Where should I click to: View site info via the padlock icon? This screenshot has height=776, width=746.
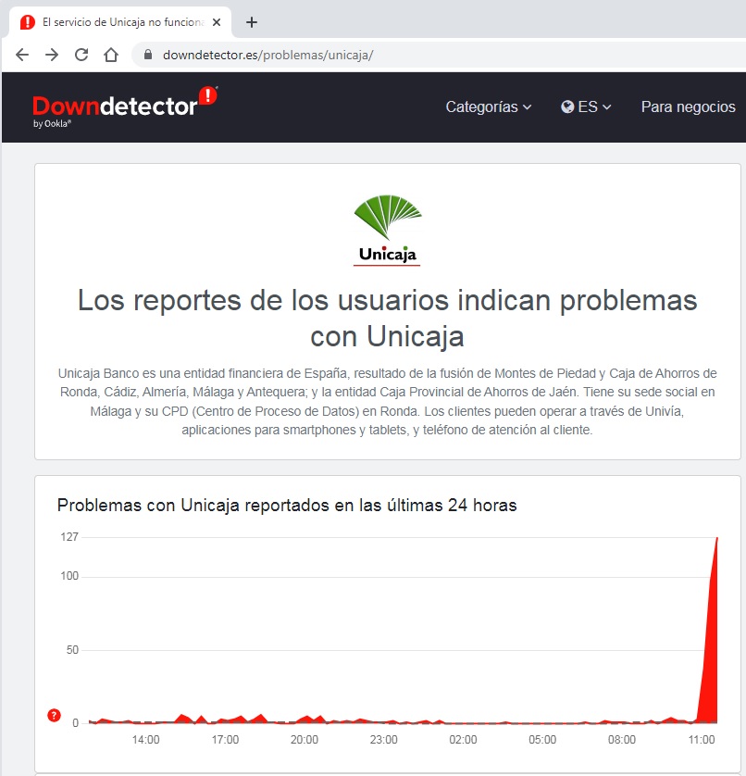click(147, 55)
